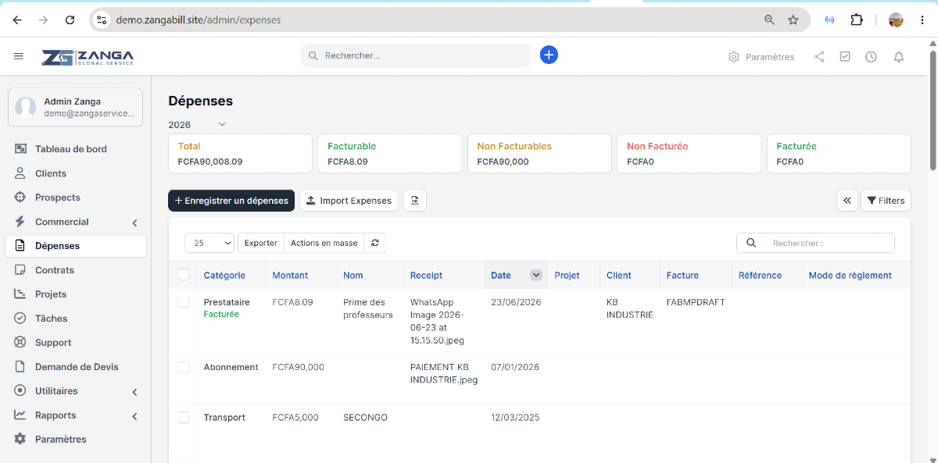Click the Total FCFA90,008.09 card

click(241, 153)
